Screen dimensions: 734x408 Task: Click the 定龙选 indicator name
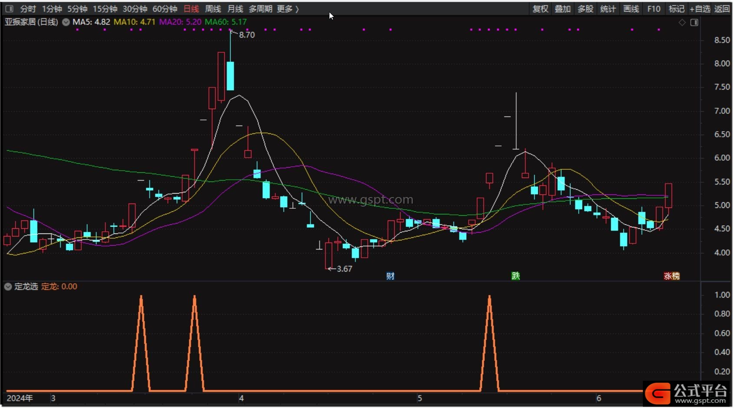pos(26,287)
